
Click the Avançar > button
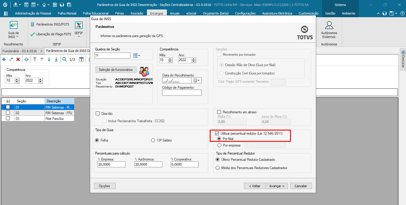[x=277, y=186]
